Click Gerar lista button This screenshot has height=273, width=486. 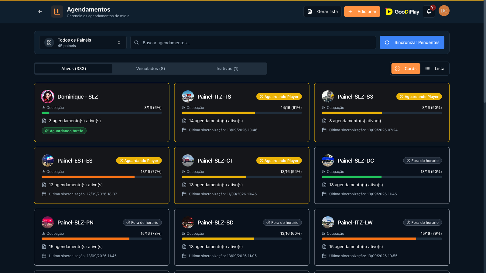coord(323,12)
